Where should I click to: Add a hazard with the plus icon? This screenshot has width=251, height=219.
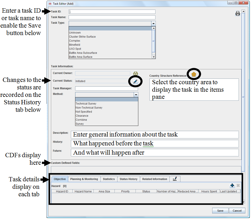point(232,186)
